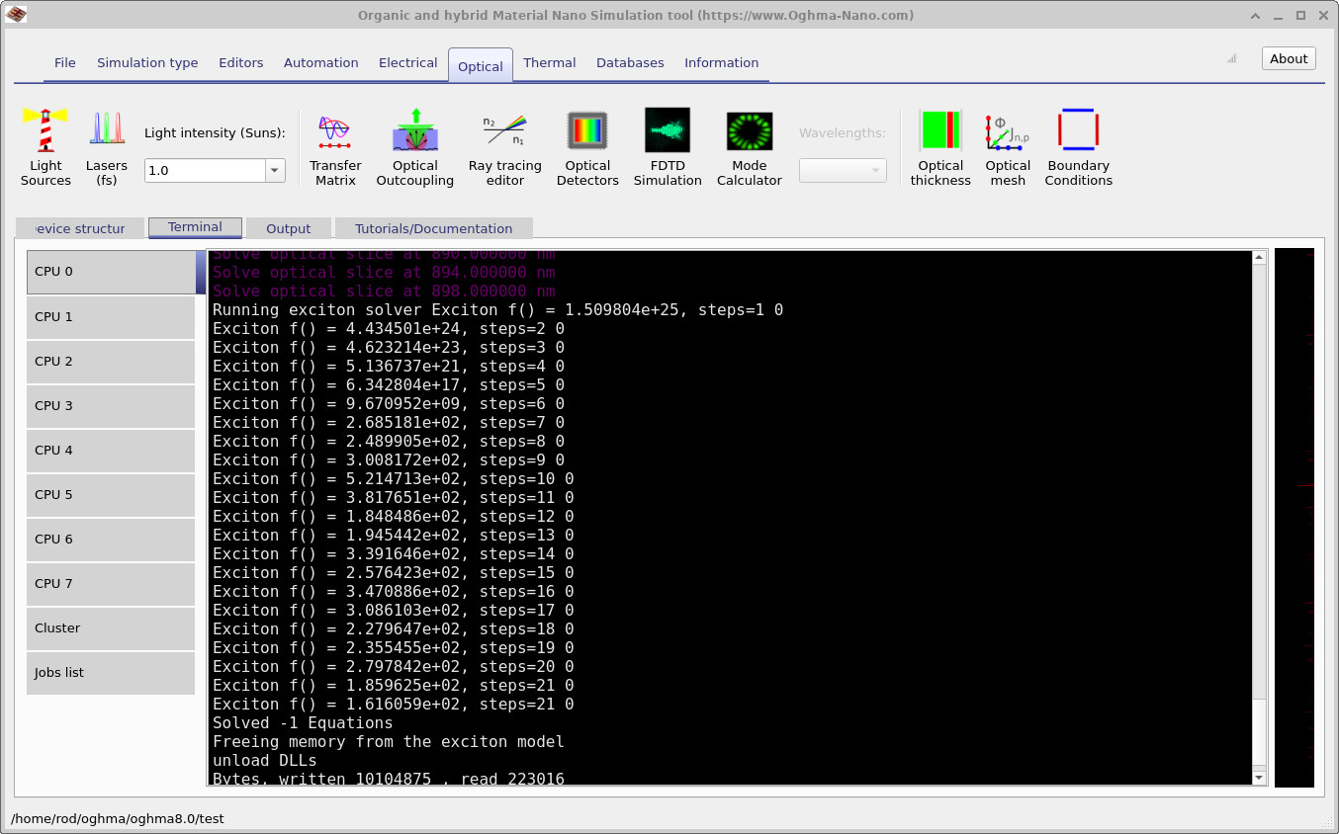
Task: Open the Jobs list page
Action: (111, 673)
